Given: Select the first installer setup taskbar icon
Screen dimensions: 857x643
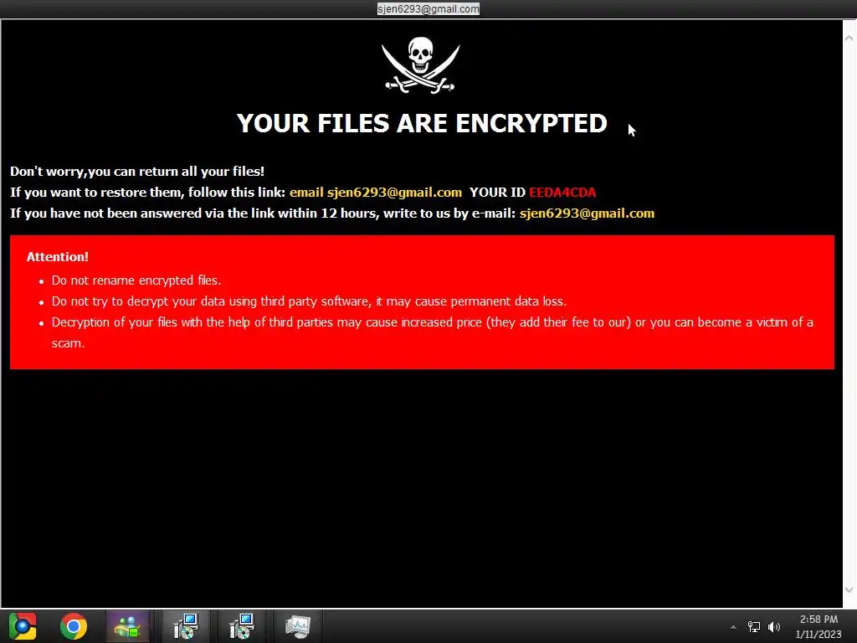Looking at the screenshot, I should coord(186,626).
